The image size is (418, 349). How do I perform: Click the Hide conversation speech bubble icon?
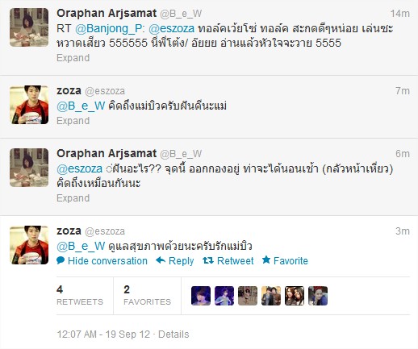(x=61, y=260)
